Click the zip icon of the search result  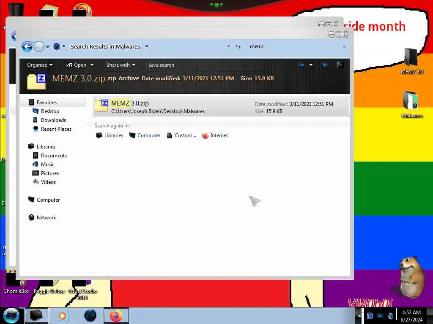point(101,106)
